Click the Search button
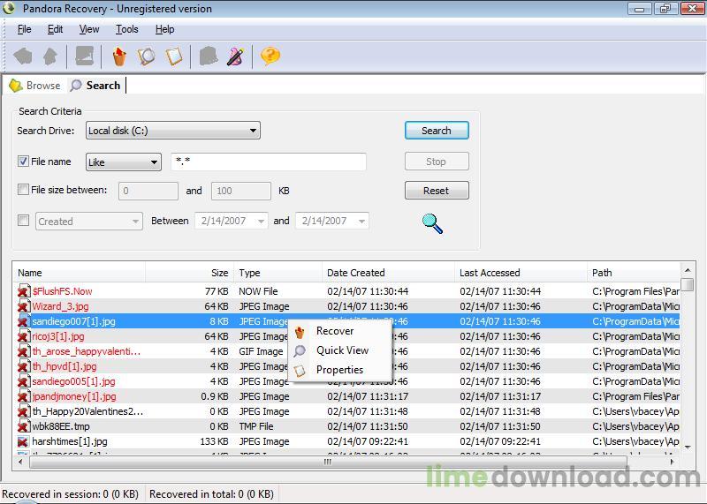The width and height of the screenshot is (707, 504). click(437, 131)
